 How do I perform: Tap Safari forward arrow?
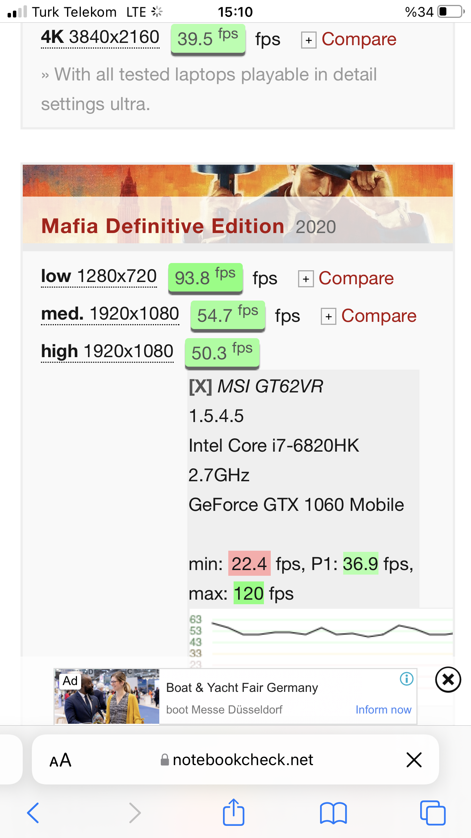135,813
